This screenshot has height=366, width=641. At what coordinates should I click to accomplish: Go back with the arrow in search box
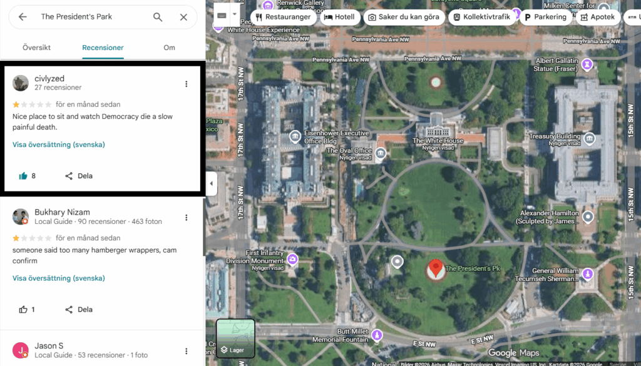pos(23,17)
